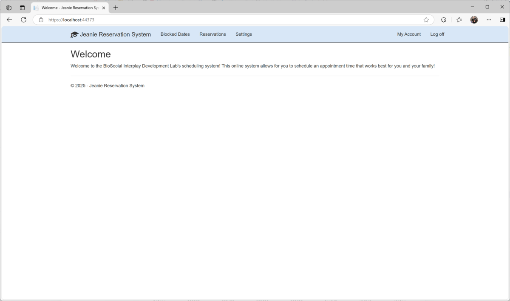
Task: Click the graduation cap logo icon
Action: (74, 35)
